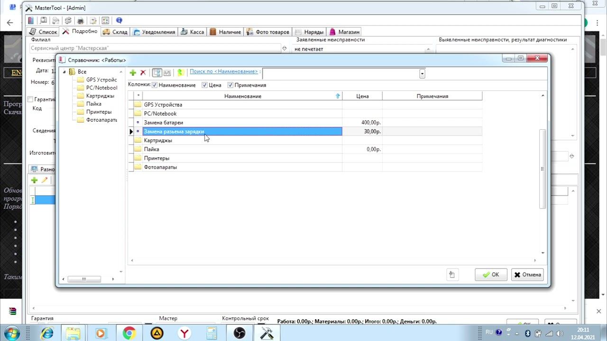The width and height of the screenshot is (607, 341).
Task: Click the Принтеры row in the list
Action: click(x=306, y=158)
